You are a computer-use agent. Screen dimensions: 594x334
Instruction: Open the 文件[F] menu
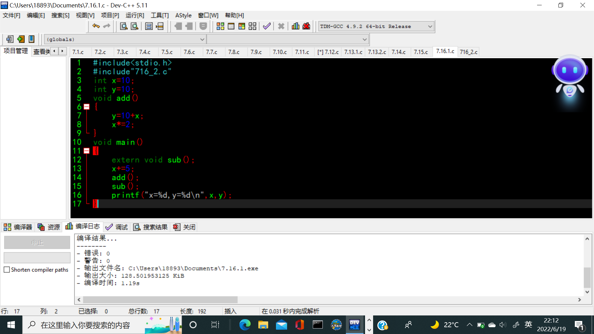point(12,15)
